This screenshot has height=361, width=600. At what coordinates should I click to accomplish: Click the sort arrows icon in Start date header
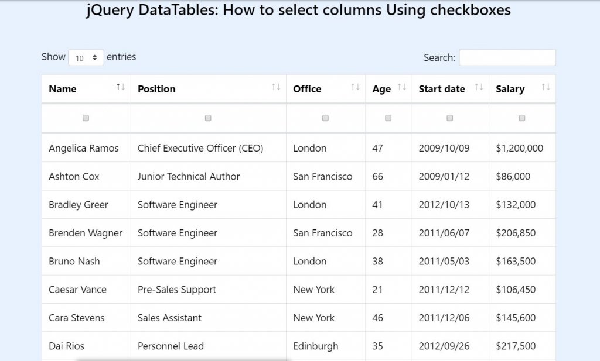pyautogui.click(x=479, y=87)
